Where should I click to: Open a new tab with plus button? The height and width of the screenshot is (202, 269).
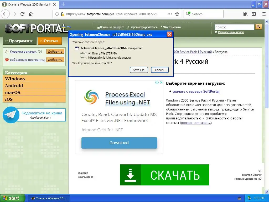click(x=63, y=4)
